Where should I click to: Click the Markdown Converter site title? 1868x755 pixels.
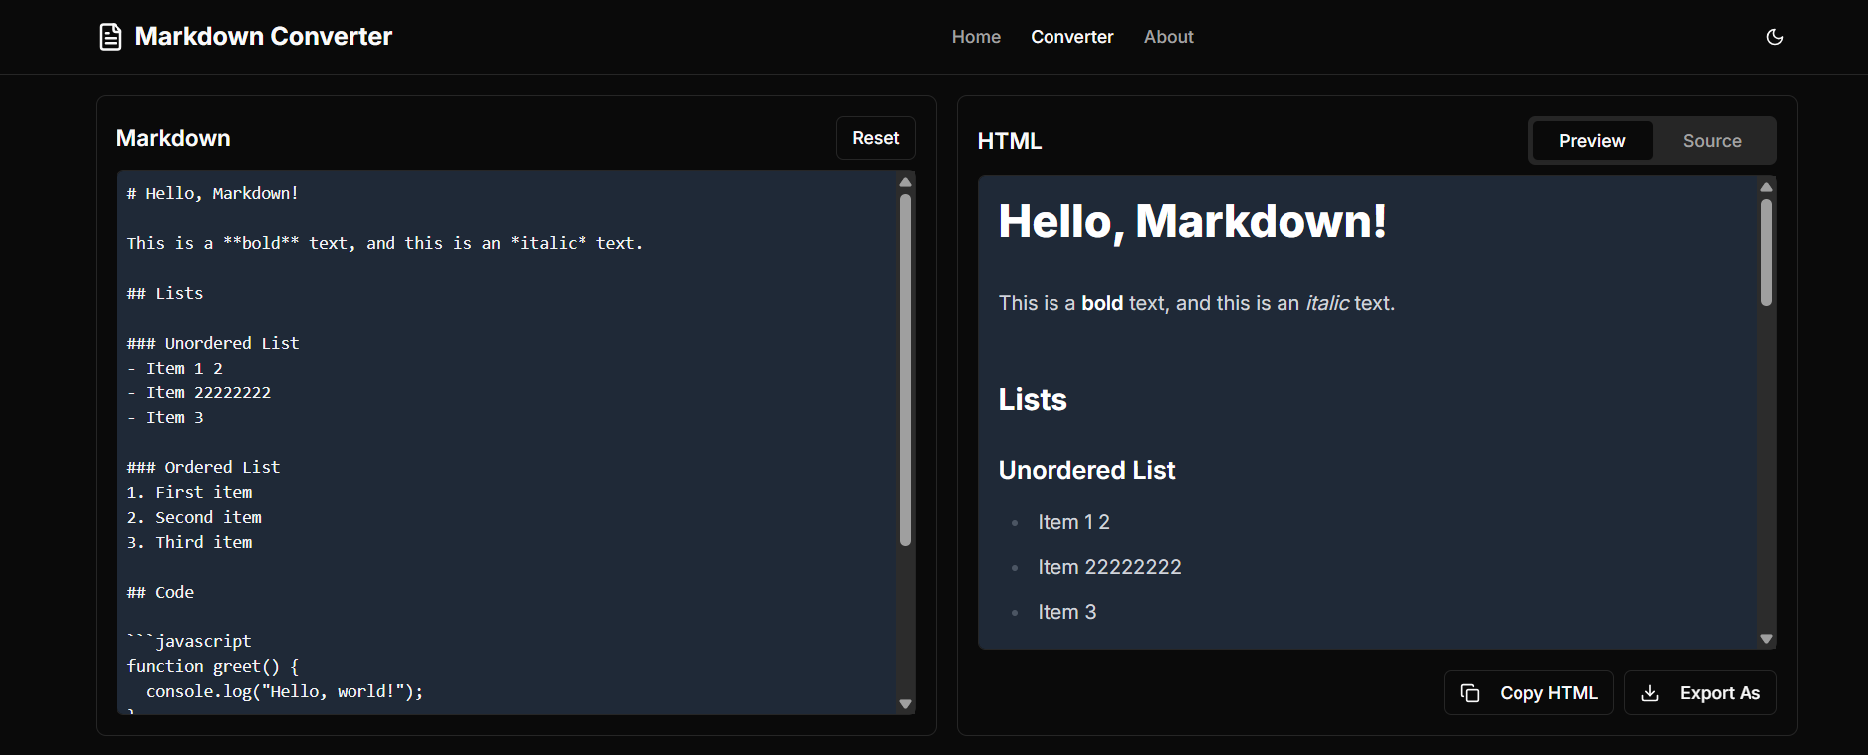tap(264, 37)
